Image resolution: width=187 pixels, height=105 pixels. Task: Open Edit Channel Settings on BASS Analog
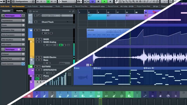click(x=53, y=45)
